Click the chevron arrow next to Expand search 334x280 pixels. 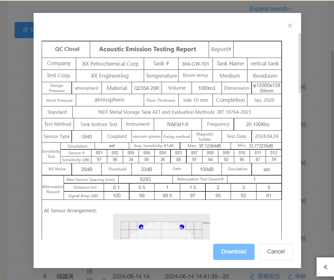pyautogui.click(x=290, y=9)
